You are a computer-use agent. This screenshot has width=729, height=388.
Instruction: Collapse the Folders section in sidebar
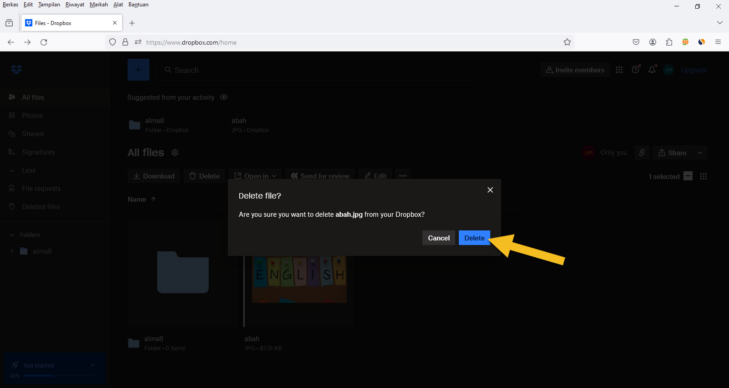12,235
